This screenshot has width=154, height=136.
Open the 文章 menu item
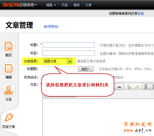[x=88, y=5]
